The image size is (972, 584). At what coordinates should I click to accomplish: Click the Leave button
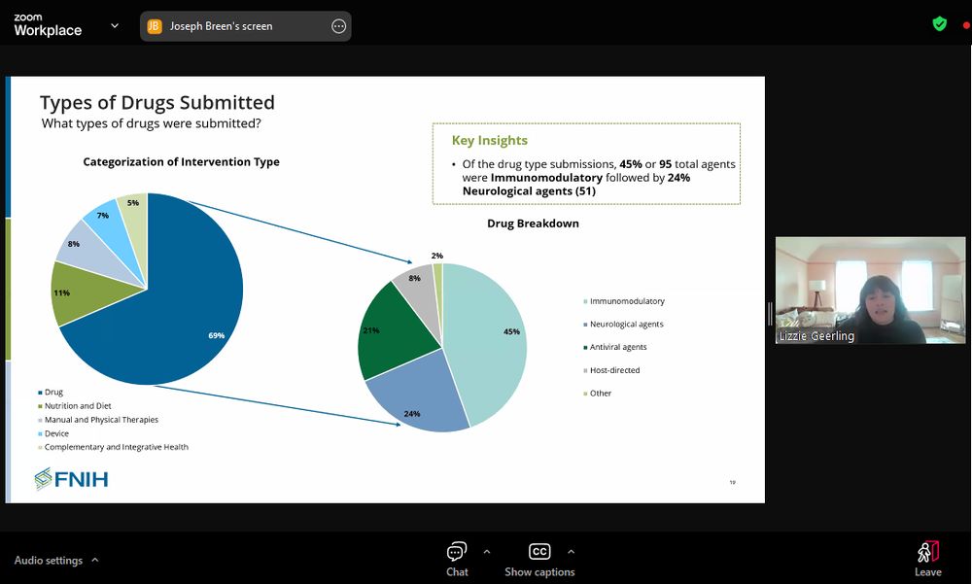click(x=927, y=559)
